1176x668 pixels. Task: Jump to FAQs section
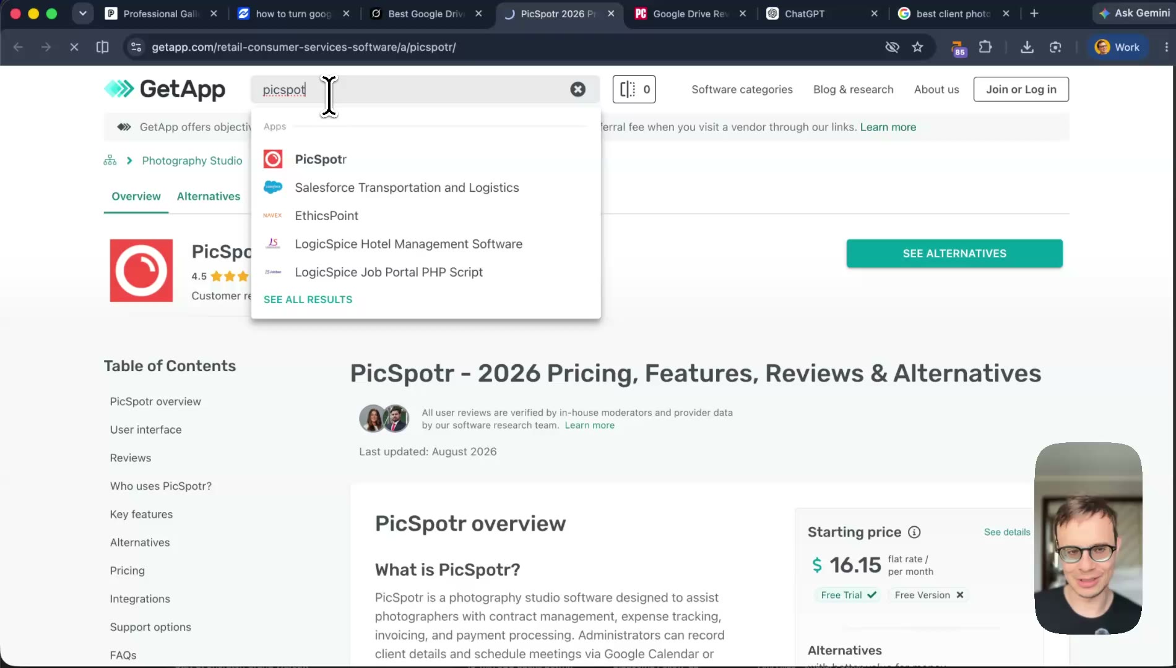(123, 655)
